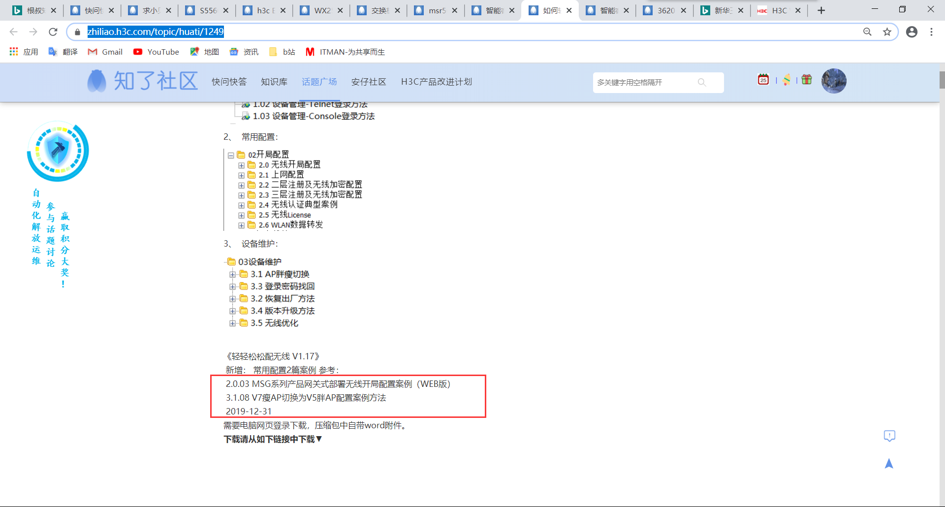Open a new browser tab
The height and width of the screenshot is (507, 945).
[821, 10]
